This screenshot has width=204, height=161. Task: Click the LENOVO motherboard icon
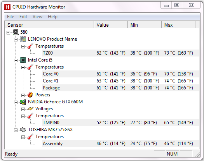[23, 39]
